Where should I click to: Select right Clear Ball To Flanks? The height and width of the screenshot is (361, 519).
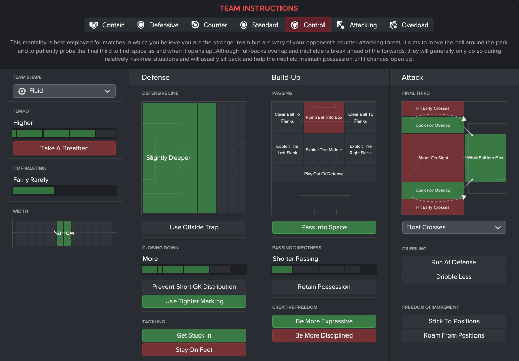(x=361, y=117)
